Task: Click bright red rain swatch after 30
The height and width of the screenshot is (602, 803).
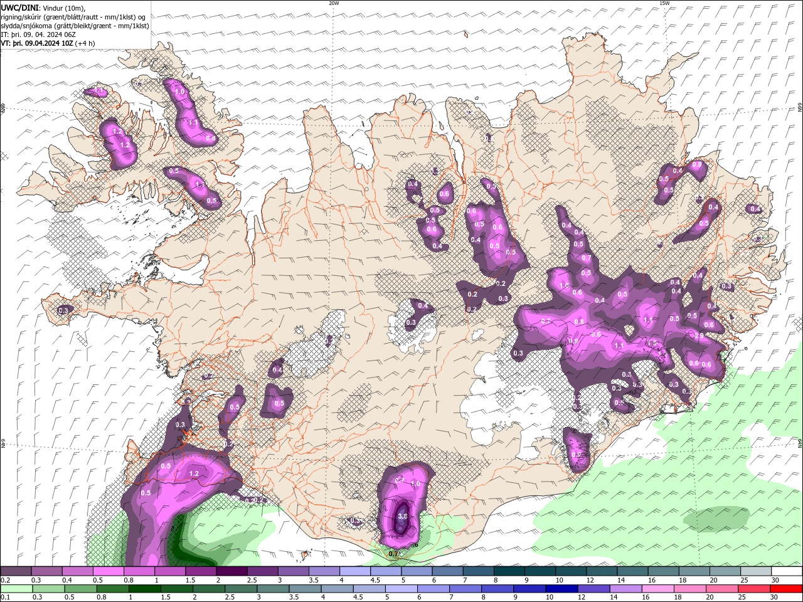Action: pyautogui.click(x=787, y=589)
